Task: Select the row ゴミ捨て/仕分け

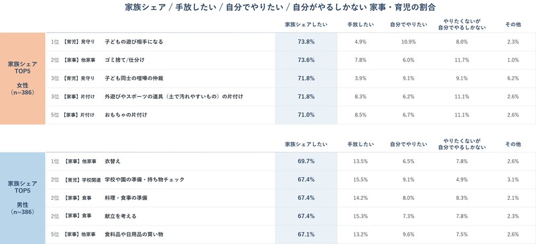Action: tap(291, 60)
